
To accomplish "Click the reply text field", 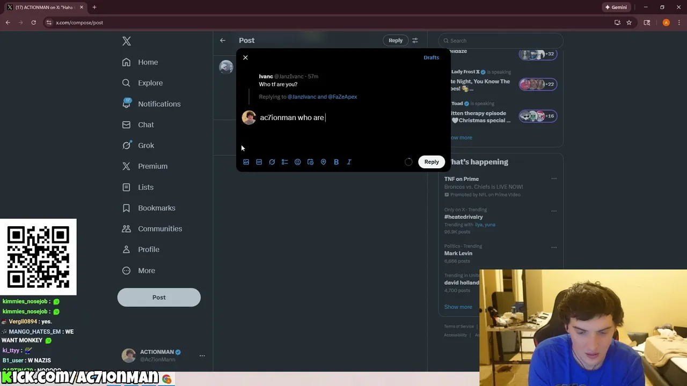I will pos(352,117).
